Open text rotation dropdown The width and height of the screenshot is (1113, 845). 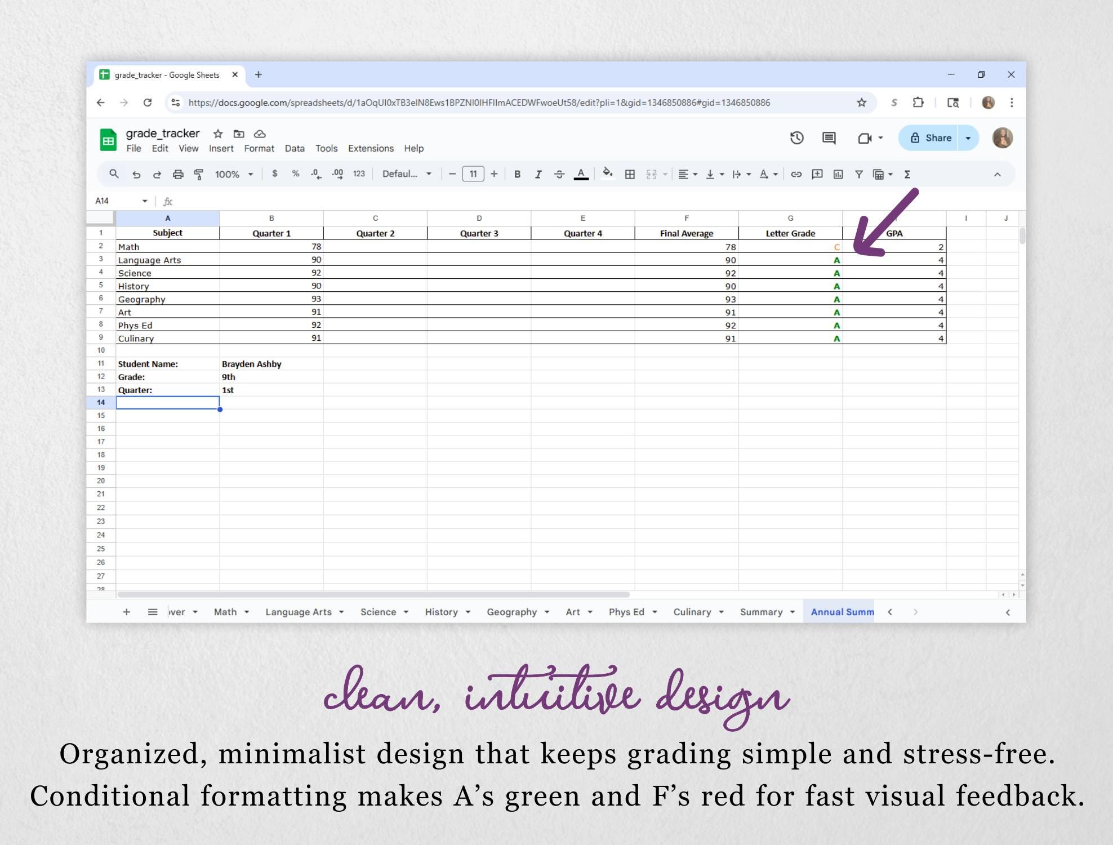(x=768, y=175)
